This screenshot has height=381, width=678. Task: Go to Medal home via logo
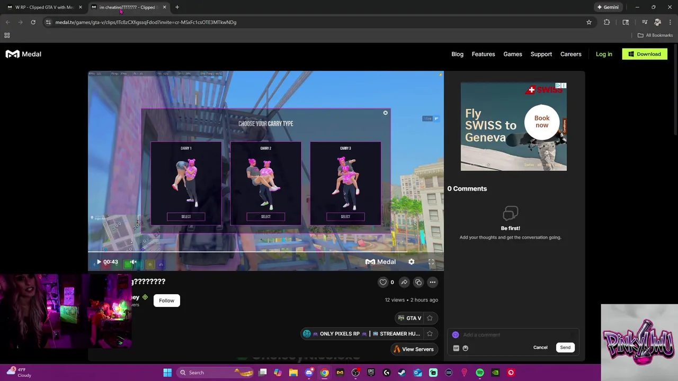point(23,54)
